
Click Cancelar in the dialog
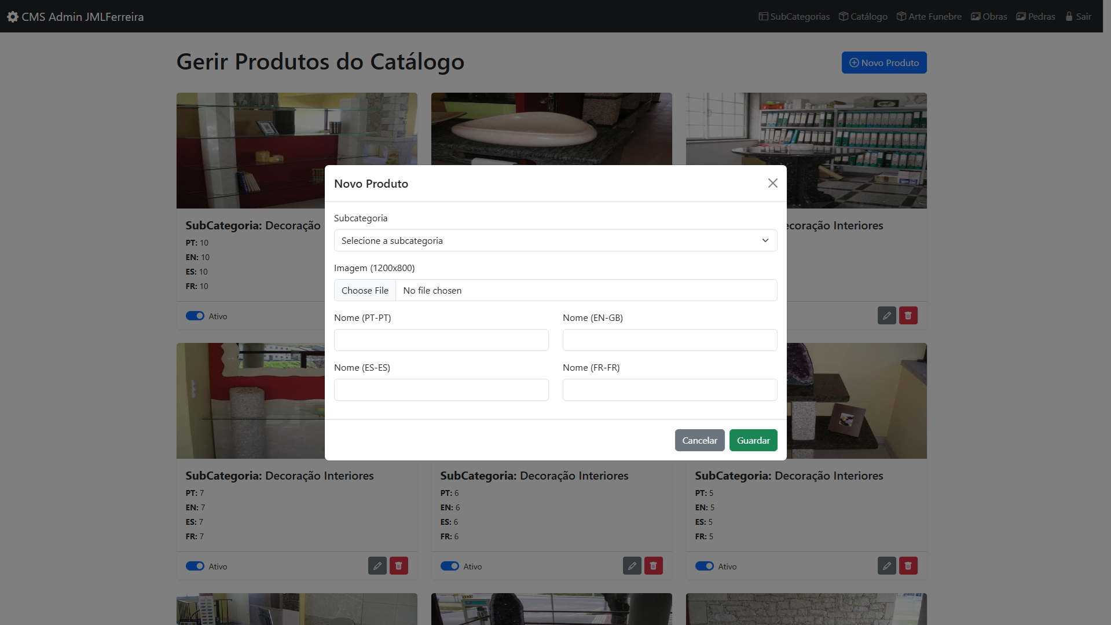point(699,440)
